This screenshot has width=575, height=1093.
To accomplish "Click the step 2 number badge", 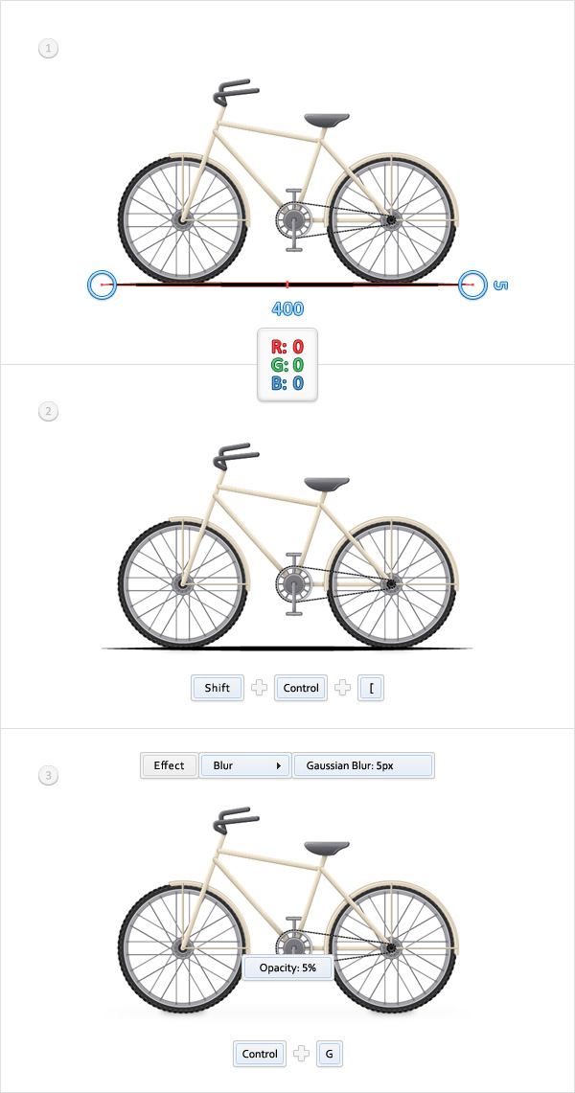I will pos(48,411).
